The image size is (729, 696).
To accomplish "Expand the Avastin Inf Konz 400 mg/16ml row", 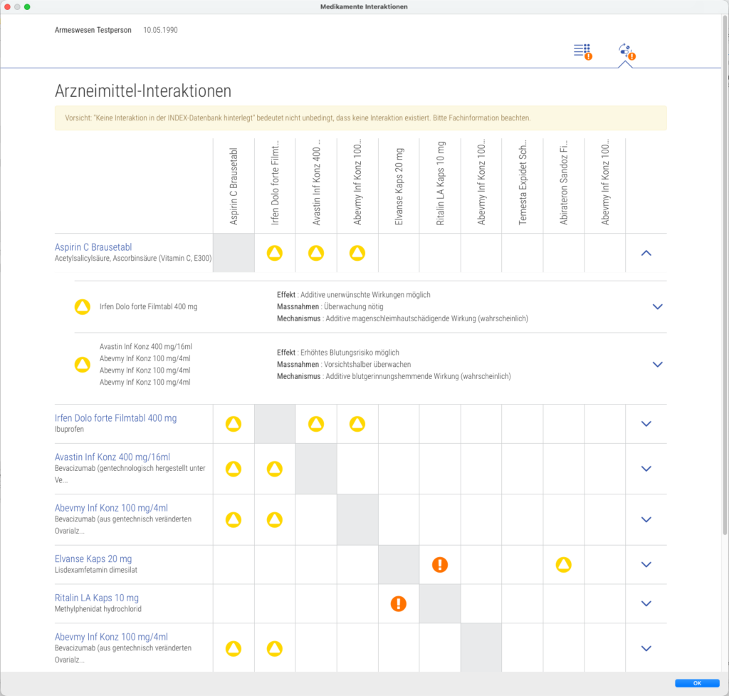I will tap(646, 469).
